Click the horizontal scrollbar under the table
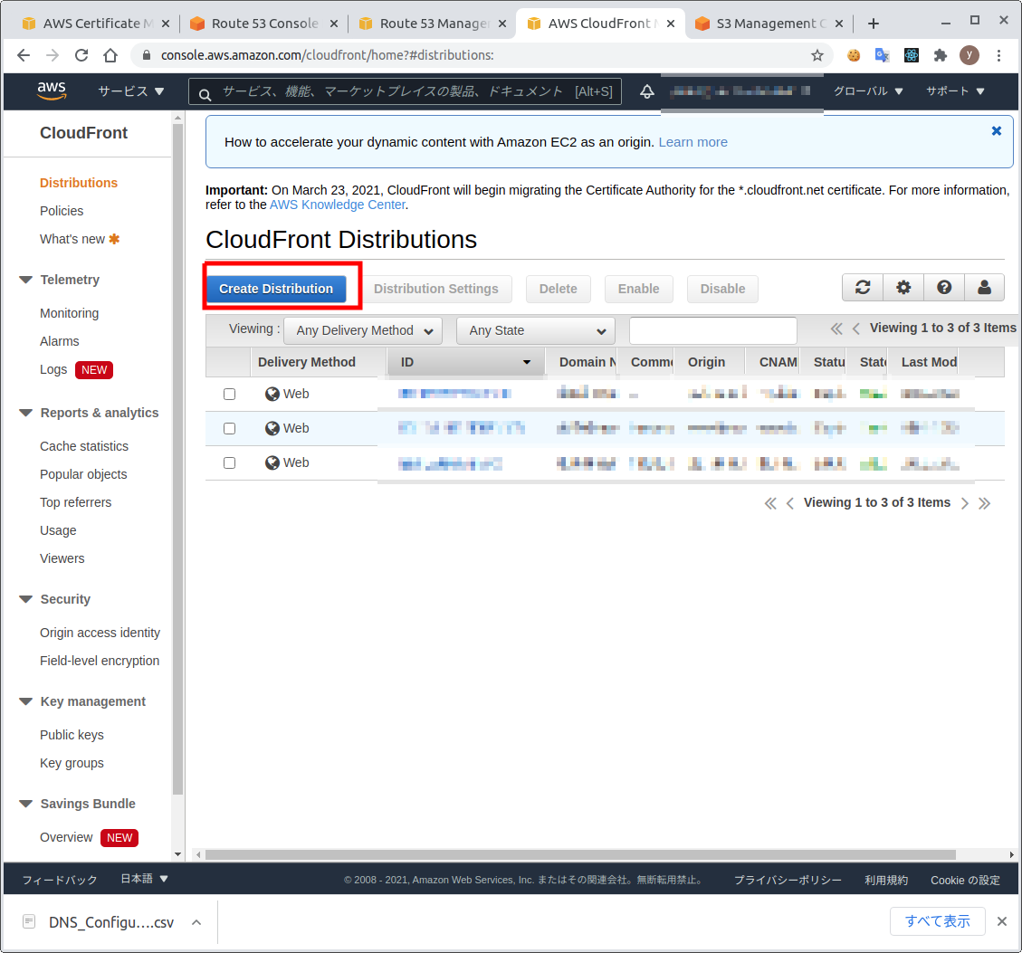The image size is (1022, 953). click(580, 854)
